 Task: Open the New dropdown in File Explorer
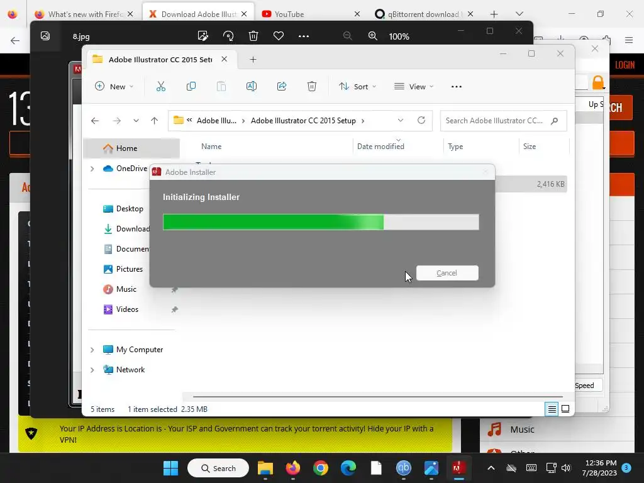[114, 87]
